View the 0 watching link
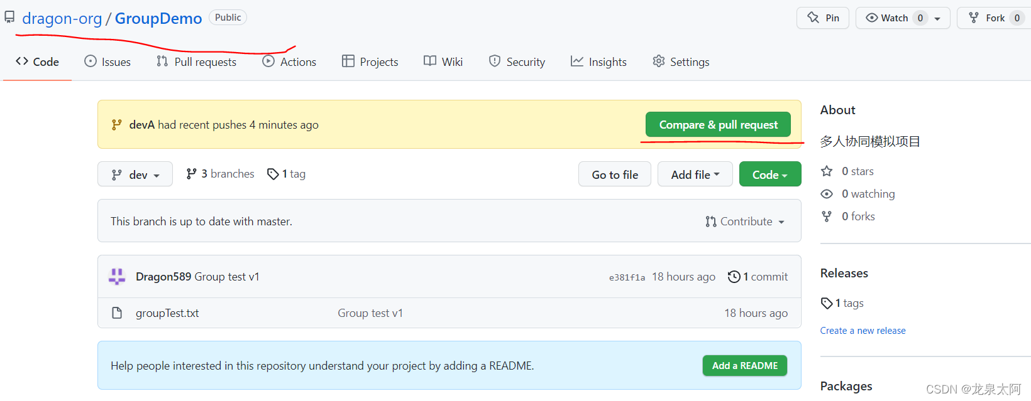1031x401 pixels. pos(868,194)
